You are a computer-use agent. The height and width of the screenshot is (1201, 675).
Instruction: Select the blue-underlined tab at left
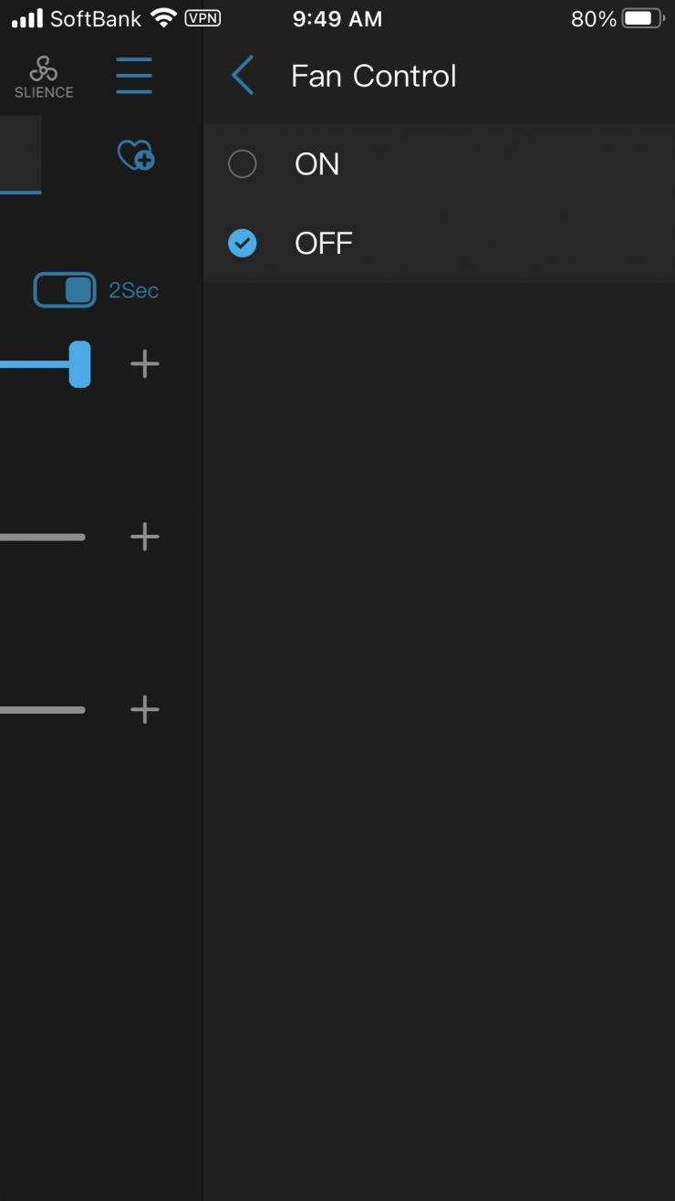point(20,155)
